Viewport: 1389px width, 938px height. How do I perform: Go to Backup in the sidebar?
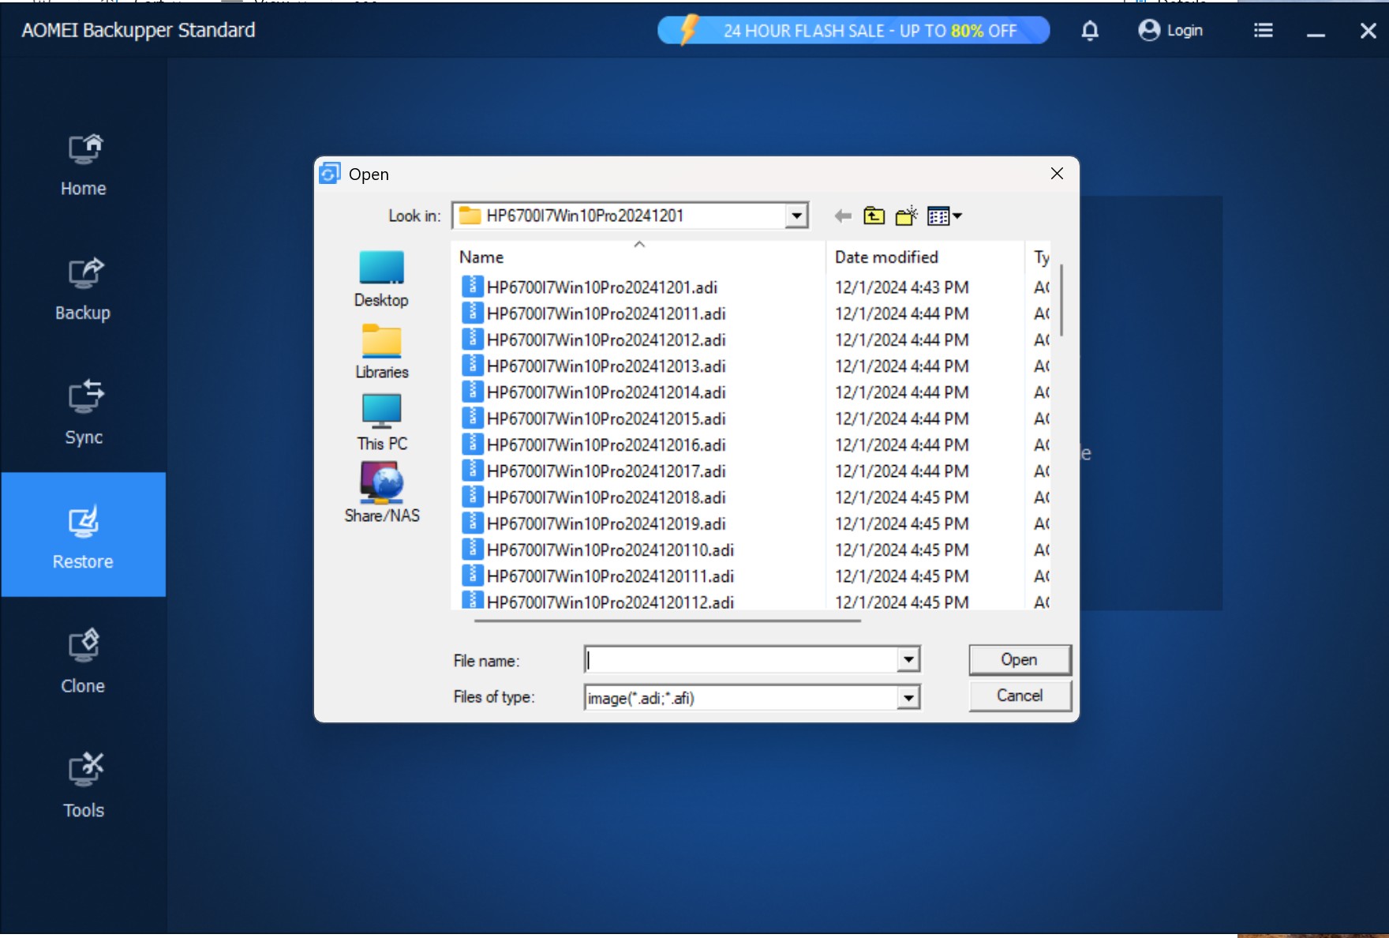point(83,290)
